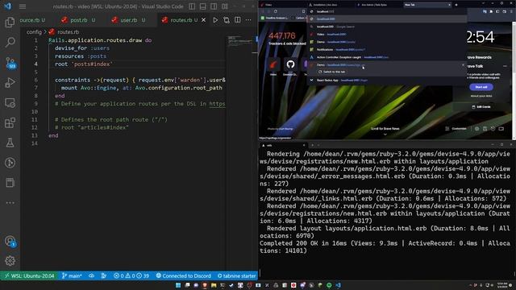The height and width of the screenshot is (290, 516).
Task: Toggle the primary side bar layout button
Action: click(192, 6)
